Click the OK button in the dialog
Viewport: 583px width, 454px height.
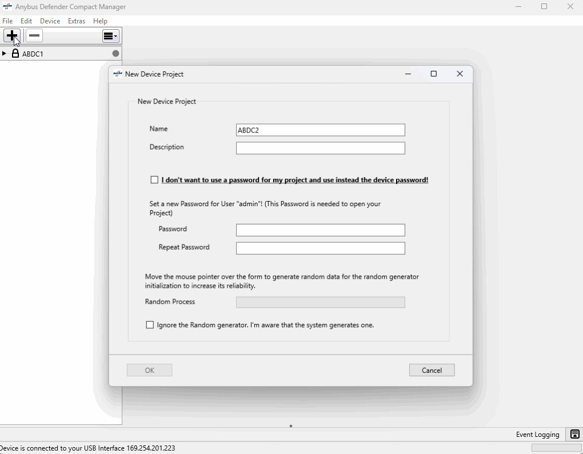click(150, 370)
